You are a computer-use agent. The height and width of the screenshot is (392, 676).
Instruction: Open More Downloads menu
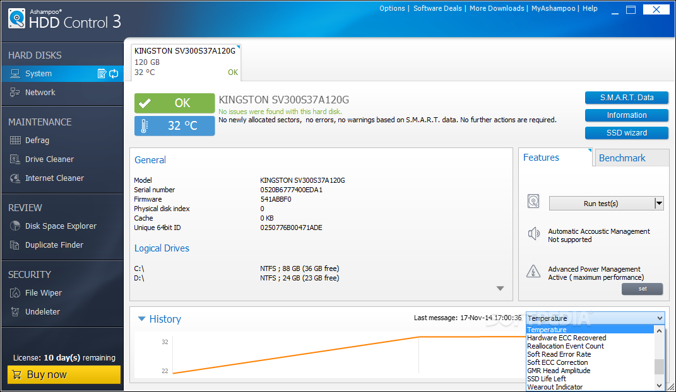(497, 8)
